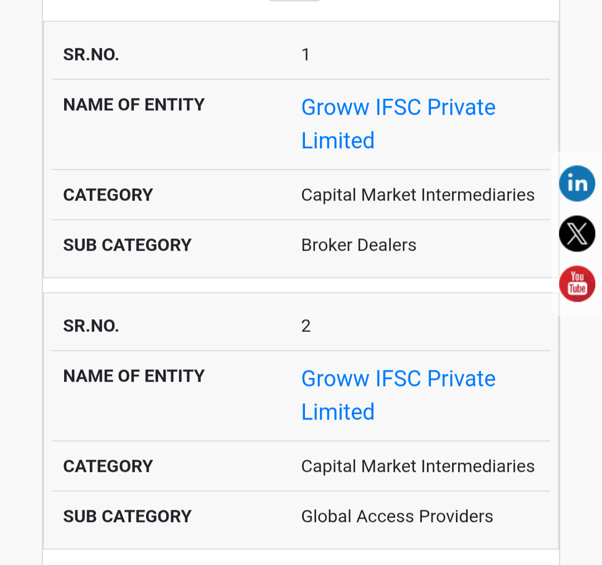The image size is (602, 565).
Task: Click the SR.NO. label of first entry
Action: click(x=91, y=55)
